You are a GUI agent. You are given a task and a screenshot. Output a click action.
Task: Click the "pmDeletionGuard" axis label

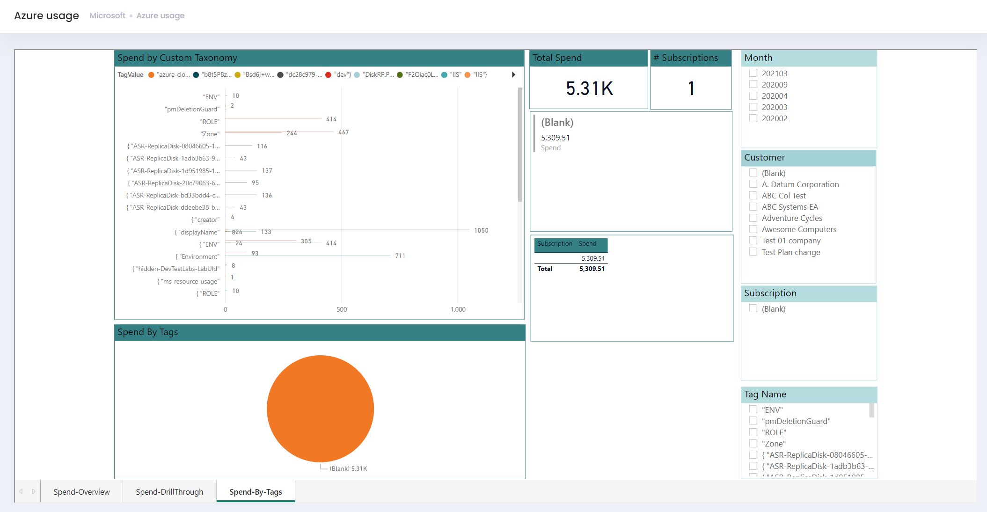(192, 109)
